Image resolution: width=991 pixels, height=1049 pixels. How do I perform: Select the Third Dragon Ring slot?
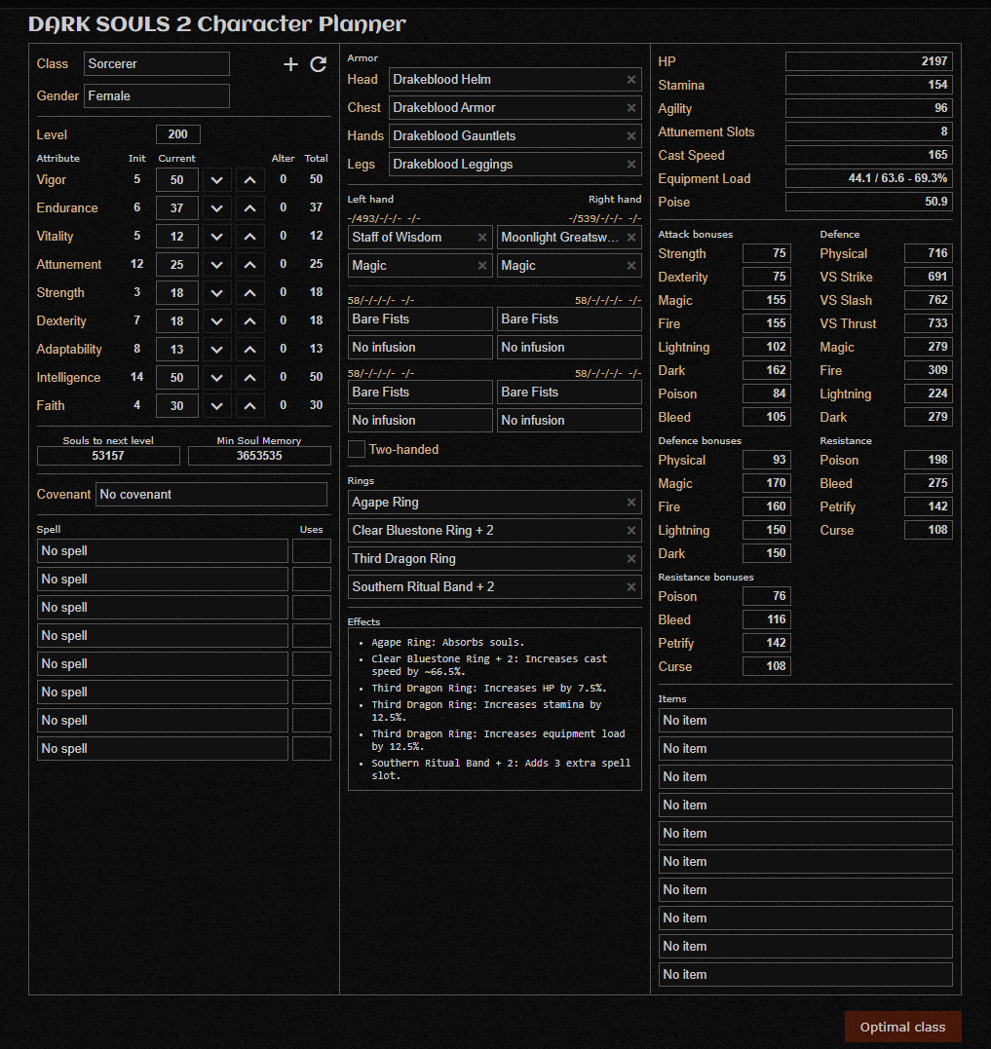point(495,559)
